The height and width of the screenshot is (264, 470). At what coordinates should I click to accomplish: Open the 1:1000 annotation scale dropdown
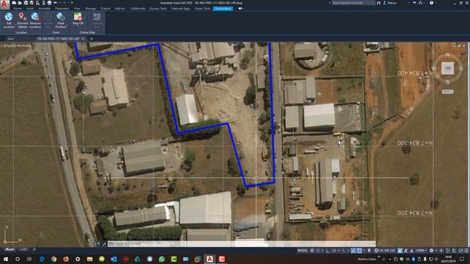[421, 251]
